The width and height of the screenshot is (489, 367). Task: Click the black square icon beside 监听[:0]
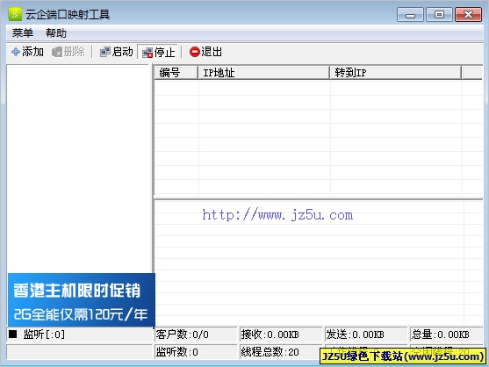(13, 335)
